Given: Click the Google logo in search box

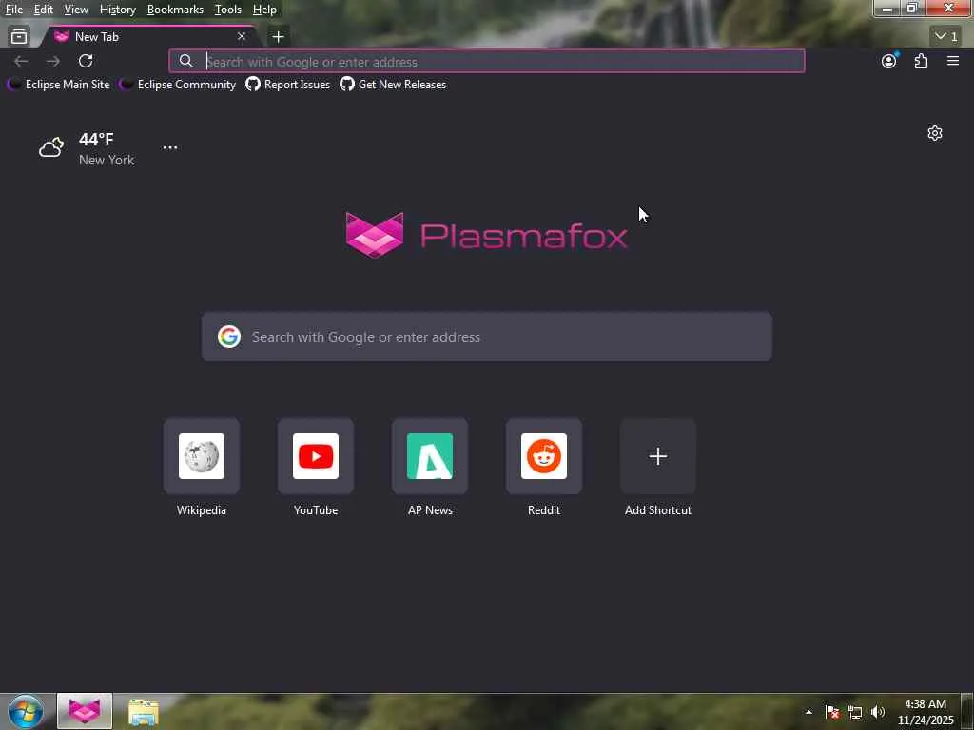Looking at the screenshot, I should [x=229, y=337].
